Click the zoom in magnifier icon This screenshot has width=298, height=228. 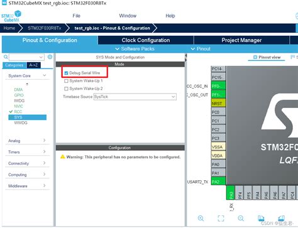pyautogui.click(x=201, y=219)
